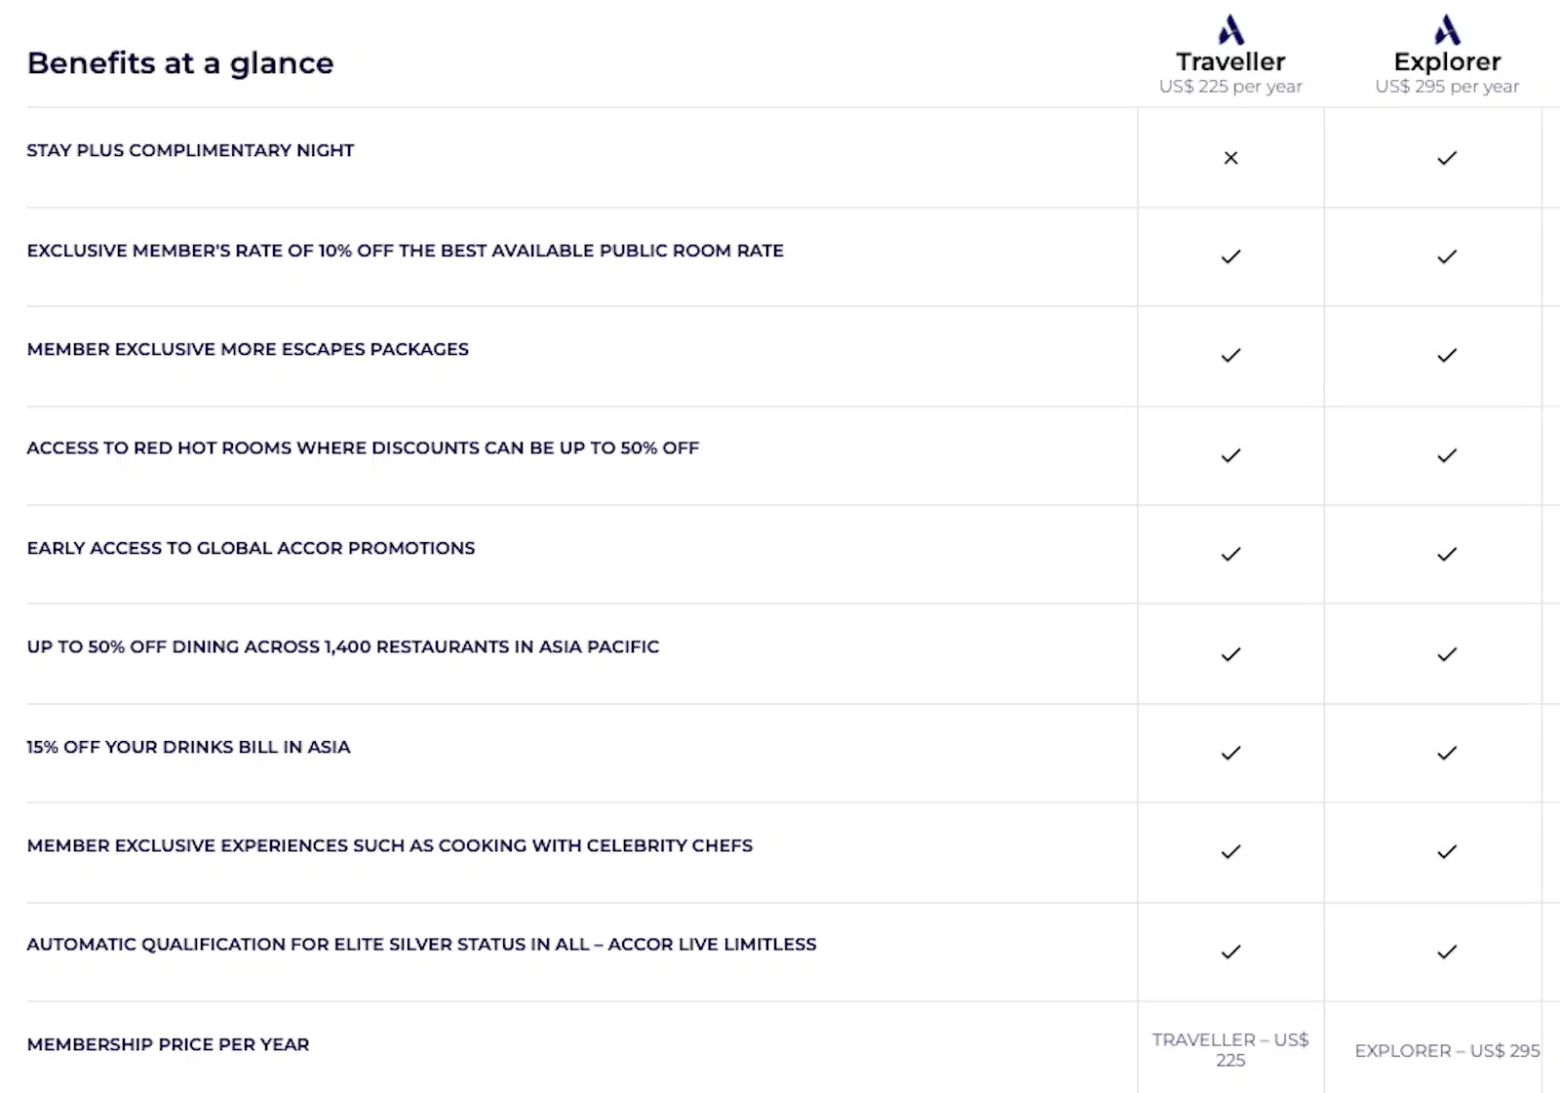Click Traveller checkmark for Red Hot Rooms
The image size is (1560, 1093).
click(x=1230, y=455)
